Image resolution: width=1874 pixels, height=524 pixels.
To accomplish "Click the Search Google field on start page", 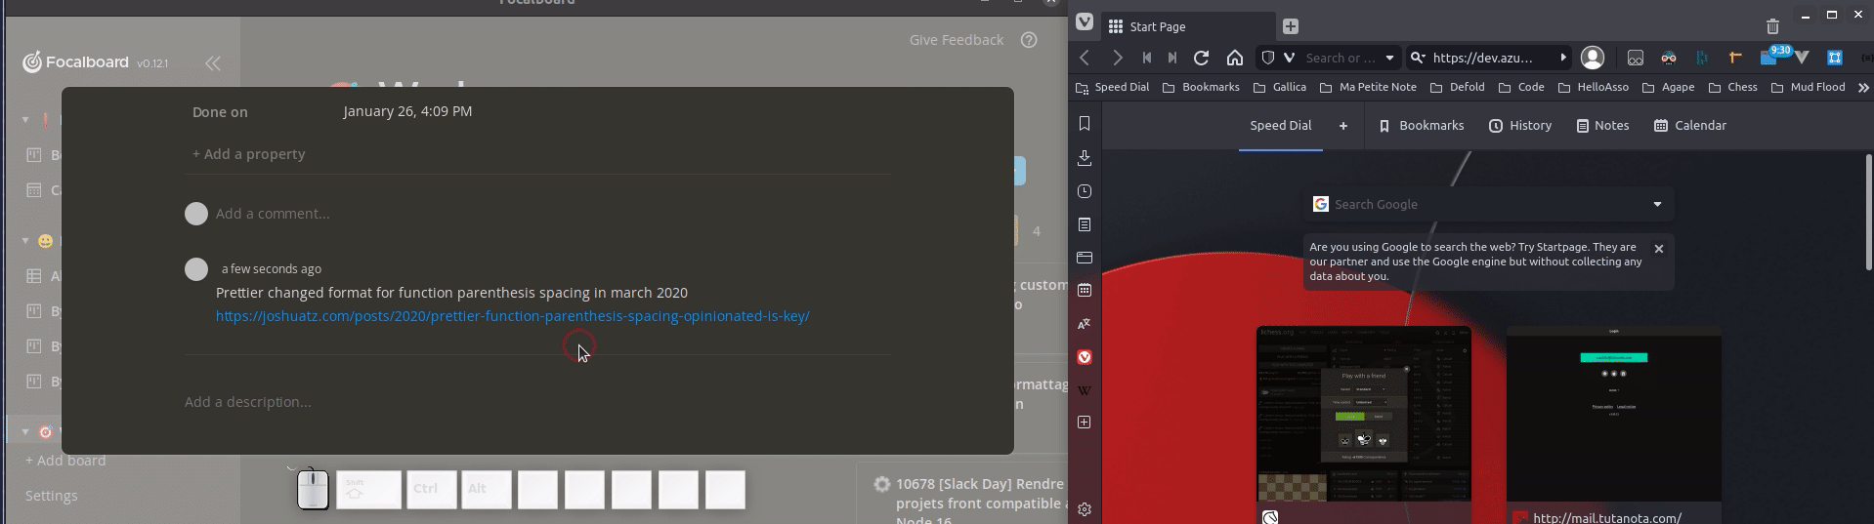I will (x=1488, y=204).
